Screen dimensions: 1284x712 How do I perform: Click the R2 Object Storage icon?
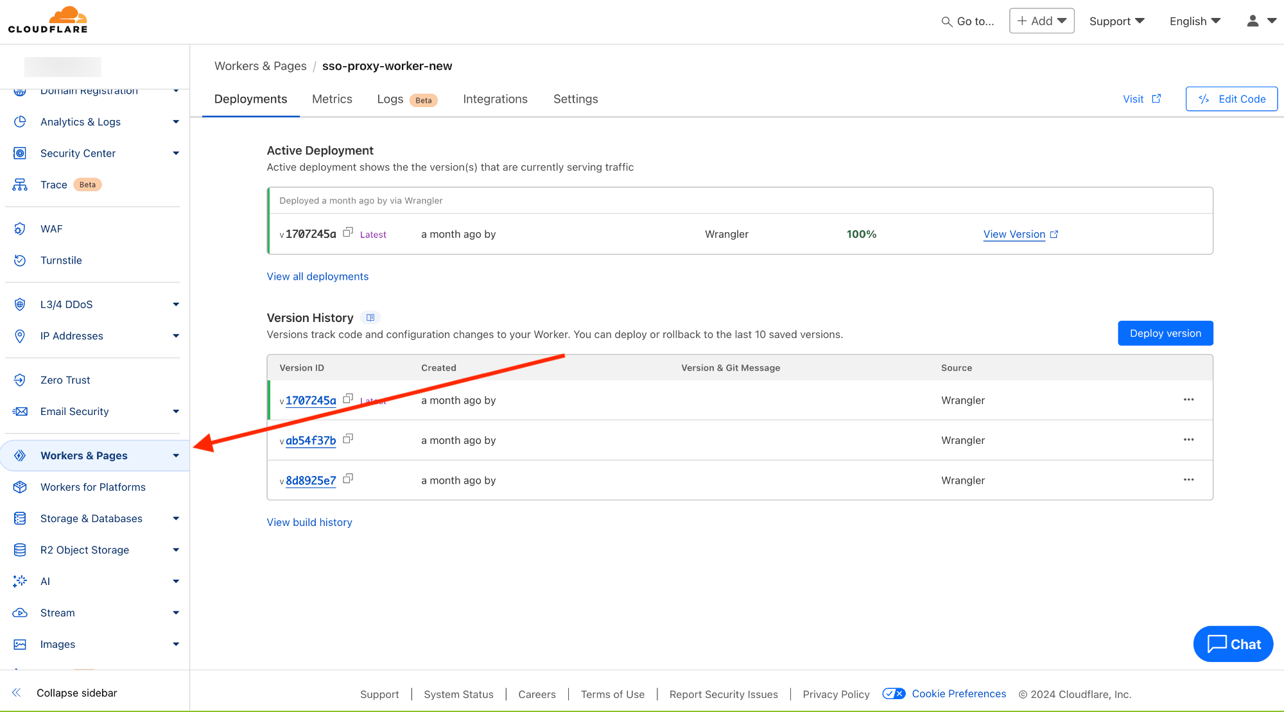click(20, 550)
